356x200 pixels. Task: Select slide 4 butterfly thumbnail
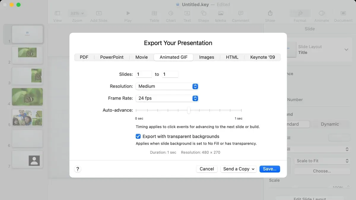click(27, 97)
